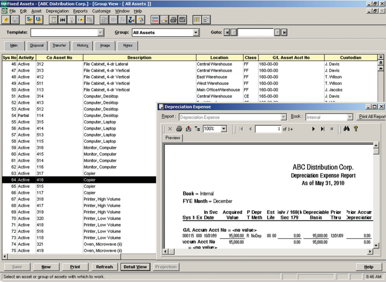Click the Goto input field
The height and width of the screenshot is (282, 386).
coord(255,32)
